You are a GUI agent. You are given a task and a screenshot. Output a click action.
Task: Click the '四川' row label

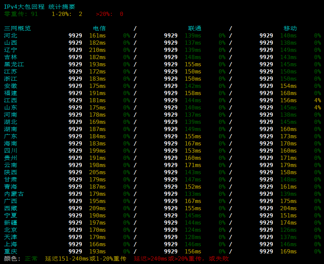[x=11, y=151]
